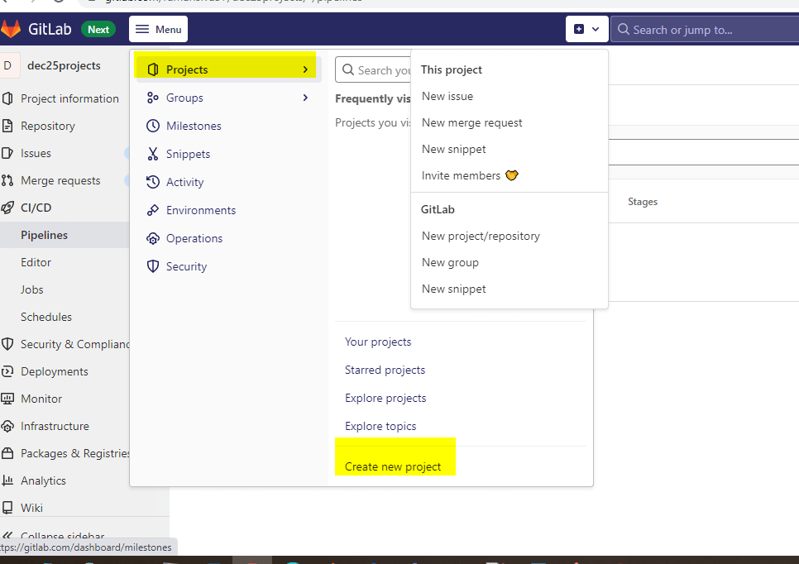This screenshot has height=564, width=799.
Task: Expand the Groups submenu chevron
Action: tap(306, 97)
